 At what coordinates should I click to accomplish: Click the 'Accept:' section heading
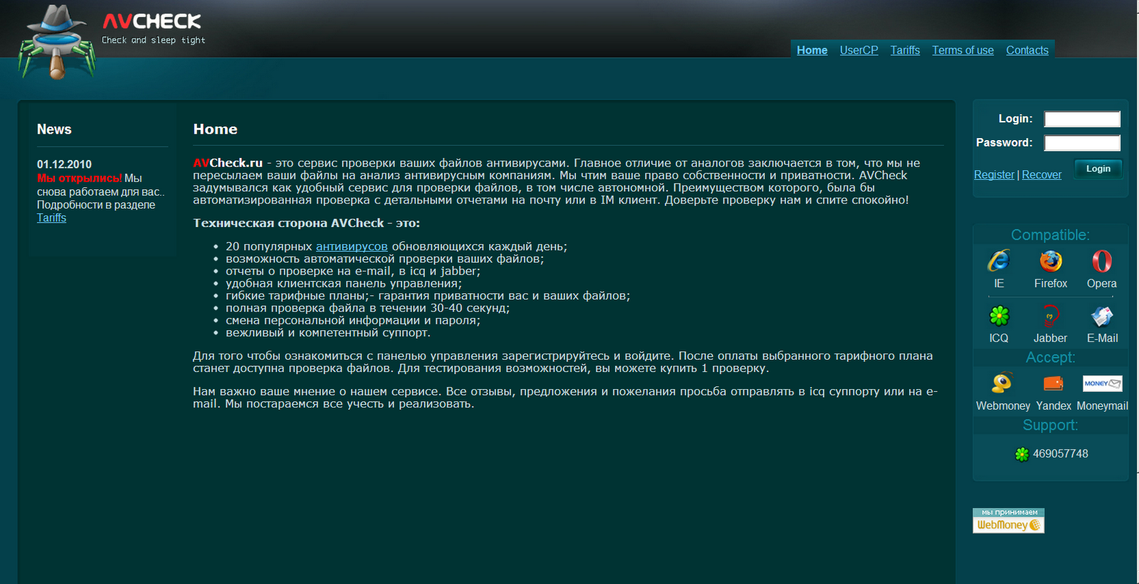click(x=1050, y=357)
